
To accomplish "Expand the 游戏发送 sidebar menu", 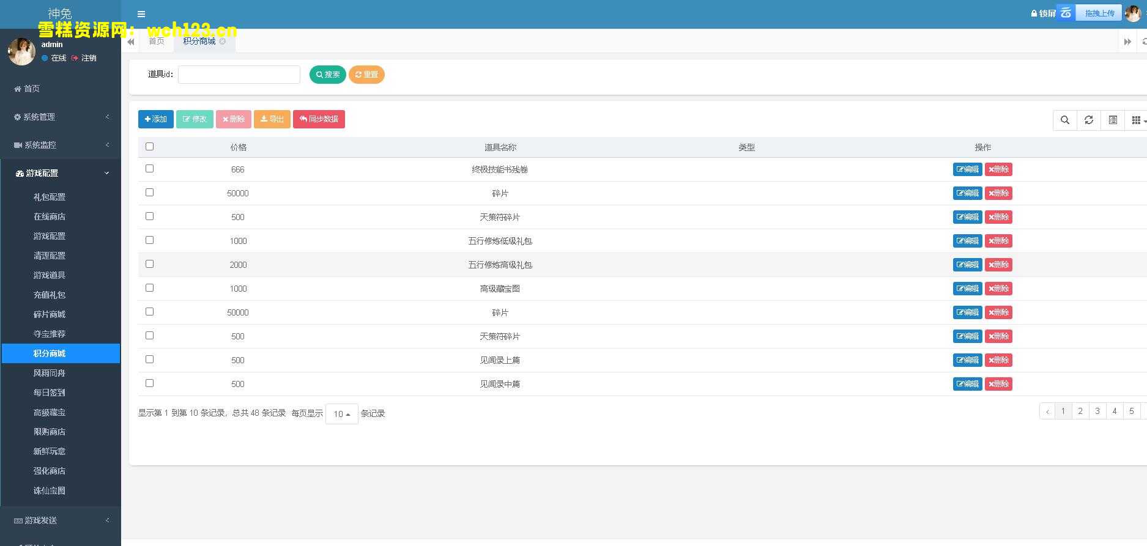I will 61,520.
